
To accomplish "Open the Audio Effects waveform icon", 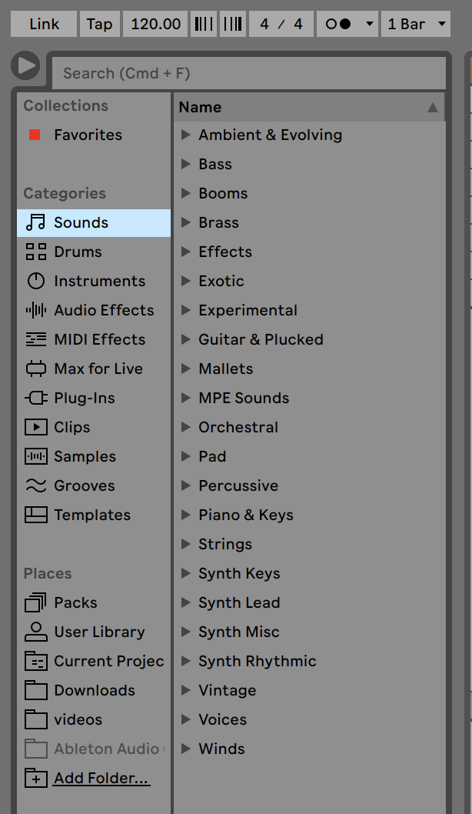I will click(x=35, y=310).
